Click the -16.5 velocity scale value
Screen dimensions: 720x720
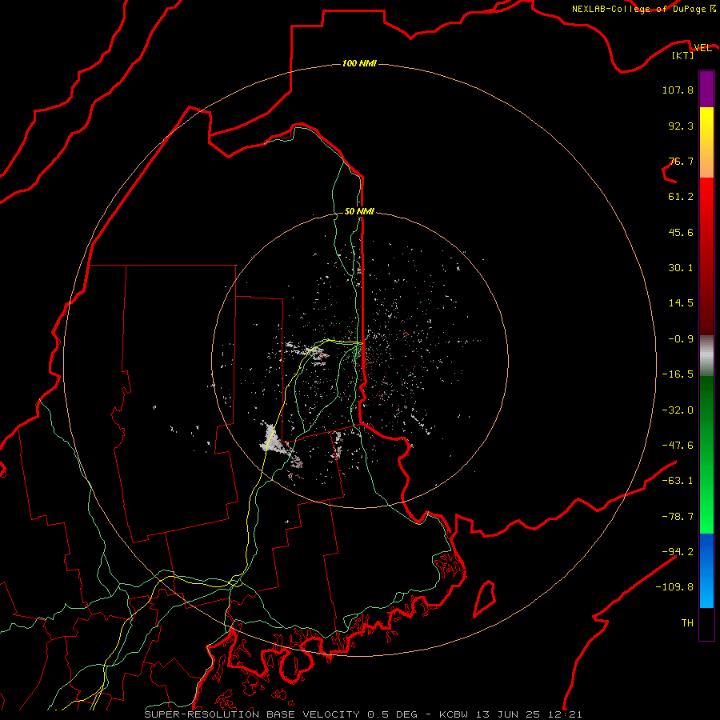pos(678,374)
